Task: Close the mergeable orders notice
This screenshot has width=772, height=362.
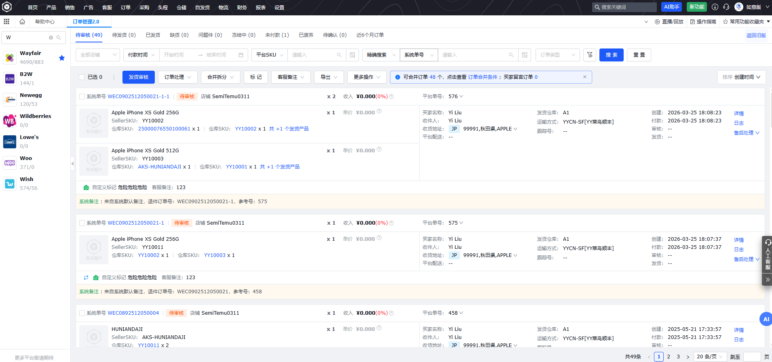Action: 584,77
